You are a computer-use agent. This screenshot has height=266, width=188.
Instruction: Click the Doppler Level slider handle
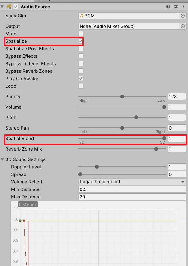(97, 167)
